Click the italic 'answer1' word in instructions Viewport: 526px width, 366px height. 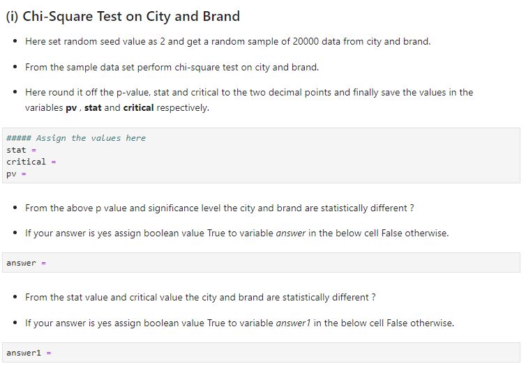293,323
